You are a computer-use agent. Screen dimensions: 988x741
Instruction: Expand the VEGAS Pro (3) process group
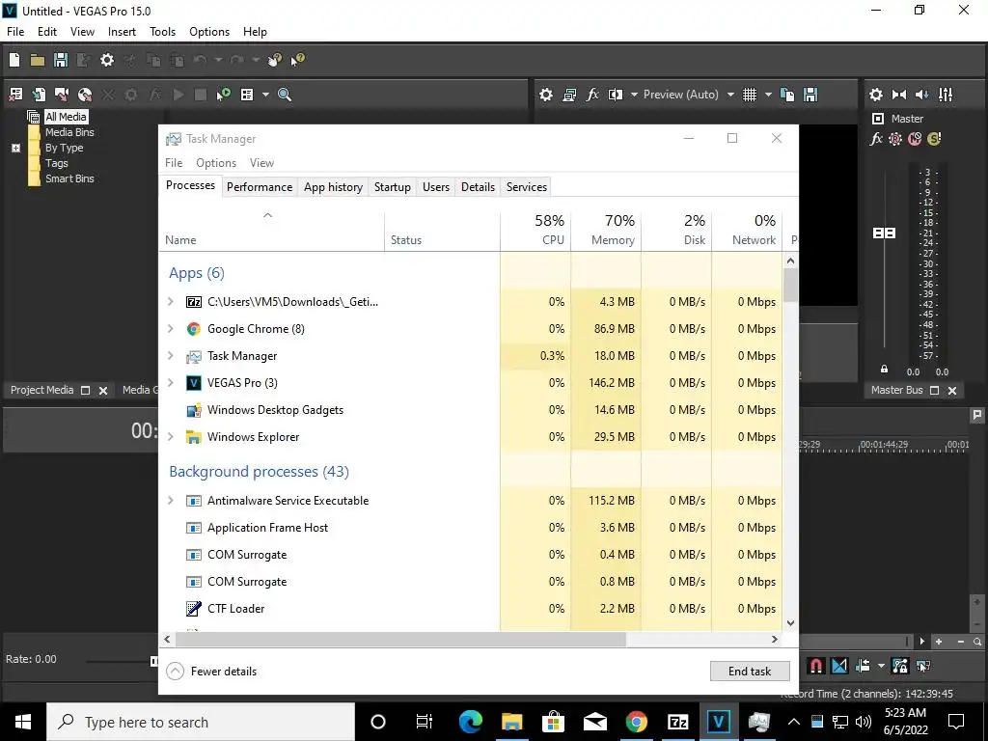170,383
